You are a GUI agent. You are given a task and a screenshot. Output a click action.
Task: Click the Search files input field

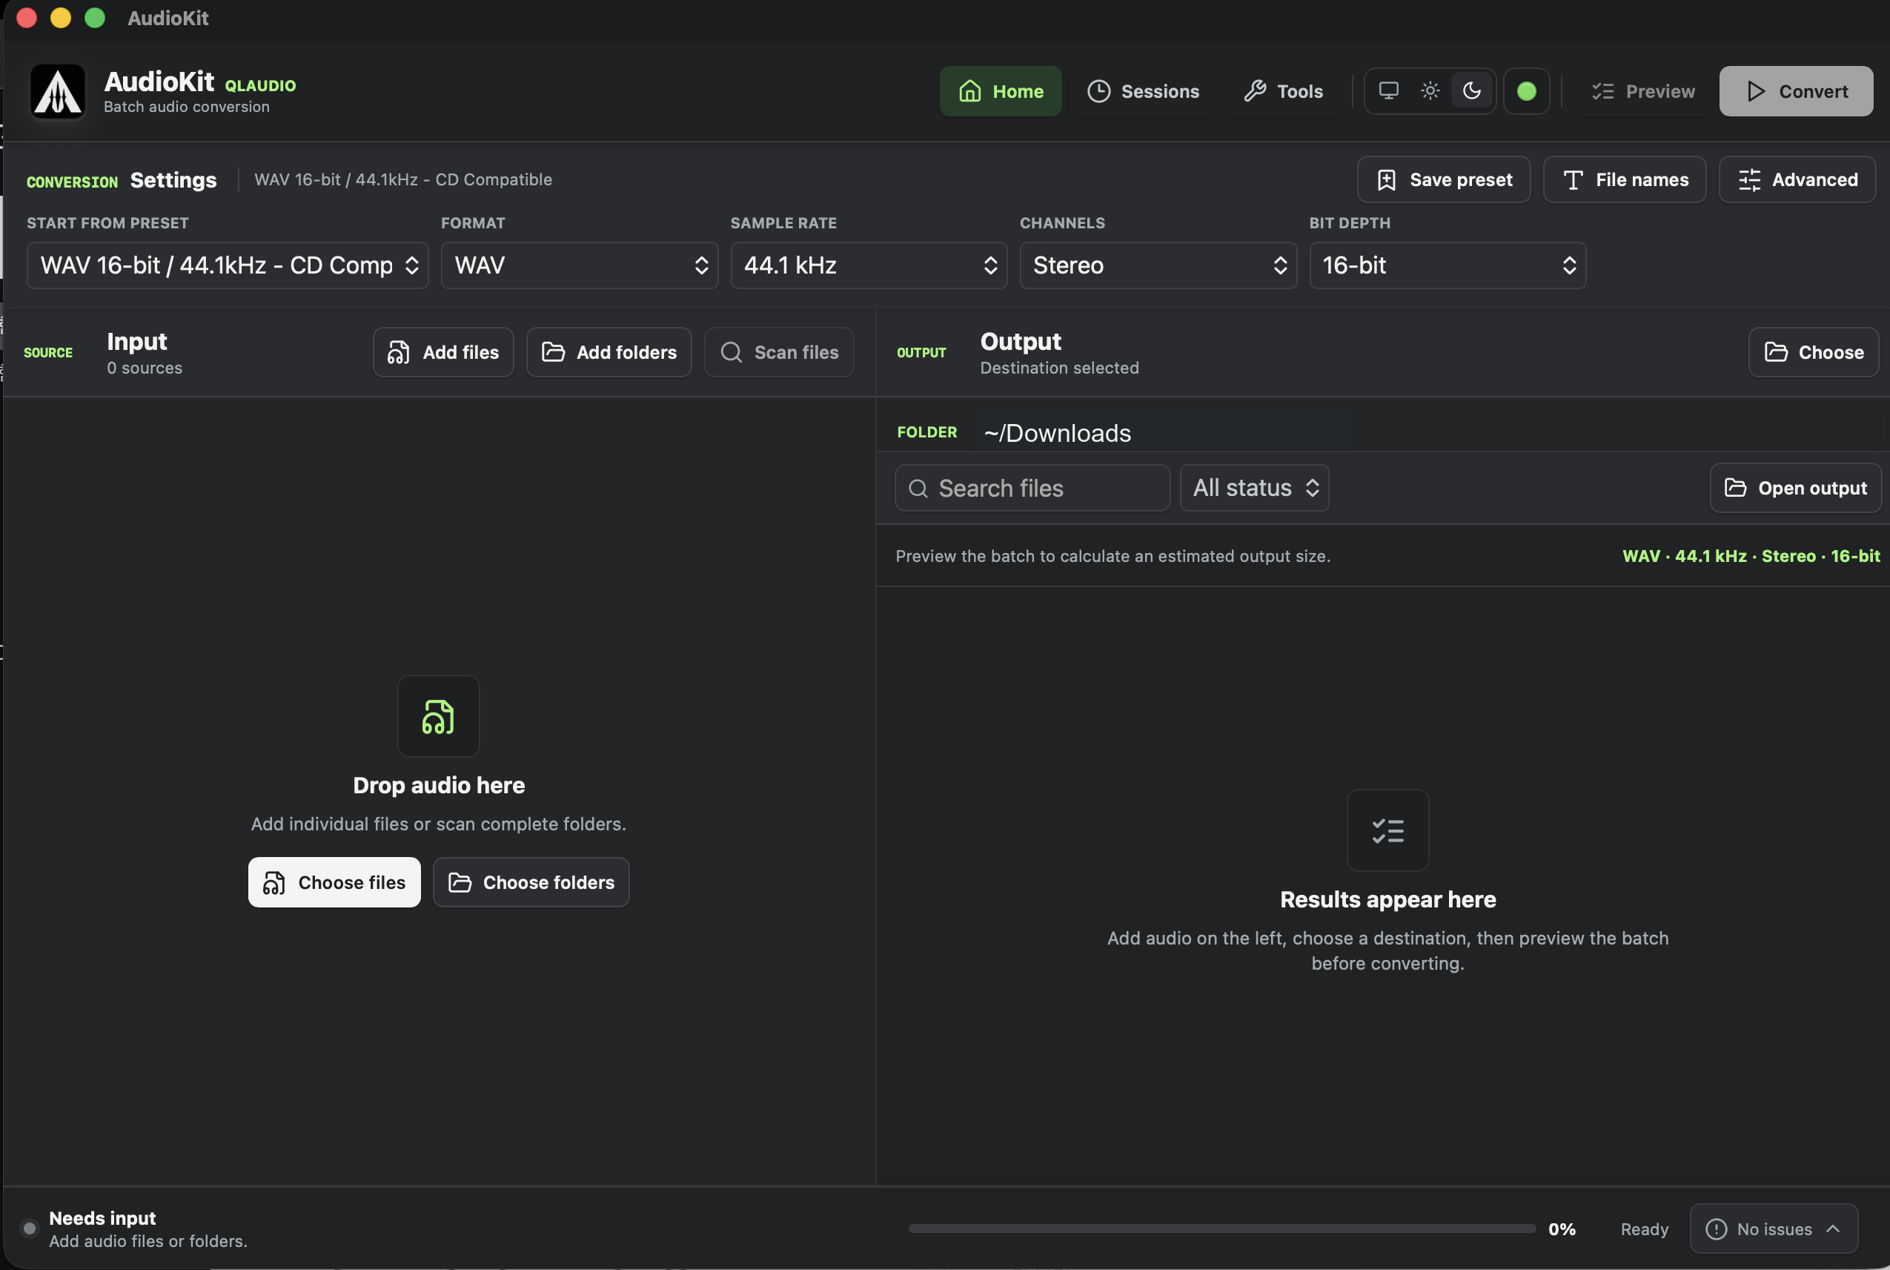click(1032, 489)
